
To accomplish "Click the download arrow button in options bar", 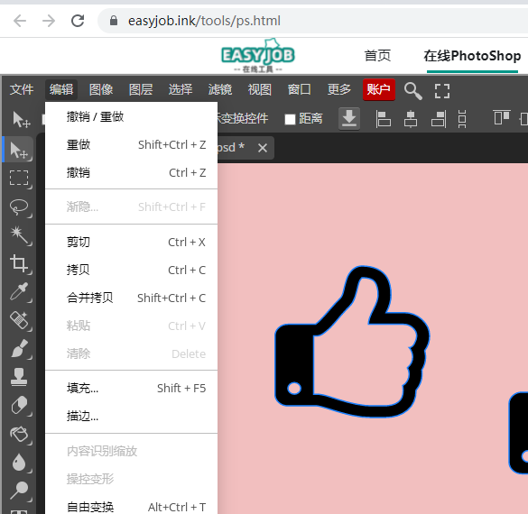I will pos(349,118).
